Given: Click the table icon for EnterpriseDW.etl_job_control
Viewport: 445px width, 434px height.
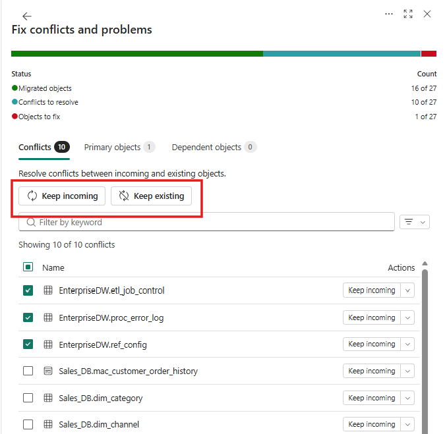Looking at the screenshot, I should [x=48, y=290].
